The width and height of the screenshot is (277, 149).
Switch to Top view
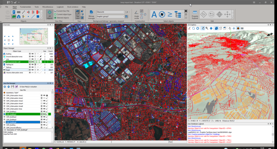click(78, 14)
